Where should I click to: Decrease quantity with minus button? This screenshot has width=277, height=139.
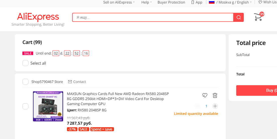point(198,106)
